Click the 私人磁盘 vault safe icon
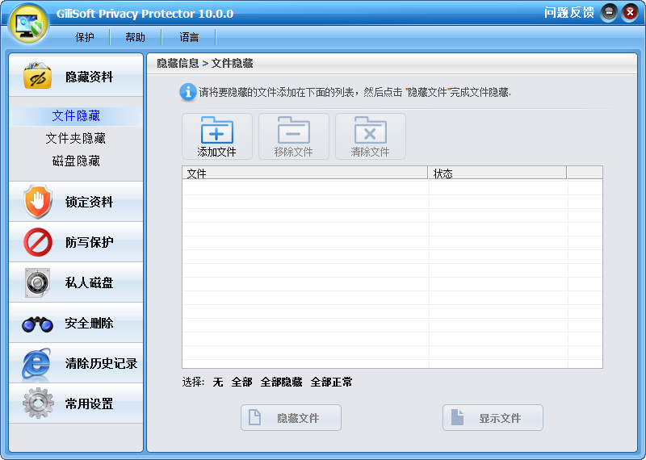Image resolution: width=646 pixels, height=460 pixels. pyautogui.click(x=37, y=282)
